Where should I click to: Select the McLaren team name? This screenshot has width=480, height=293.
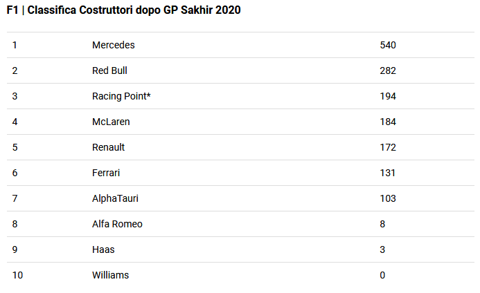(111, 122)
